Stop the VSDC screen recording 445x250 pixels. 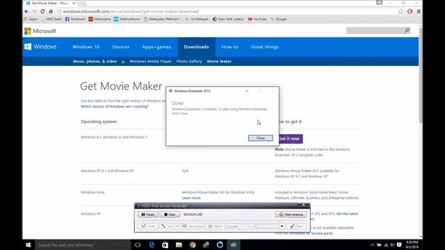click(170, 215)
